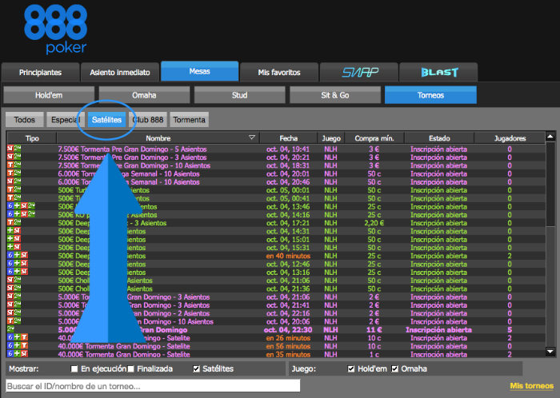
Task: Click the '1 c' buy-in cell
Action: pos(374,354)
